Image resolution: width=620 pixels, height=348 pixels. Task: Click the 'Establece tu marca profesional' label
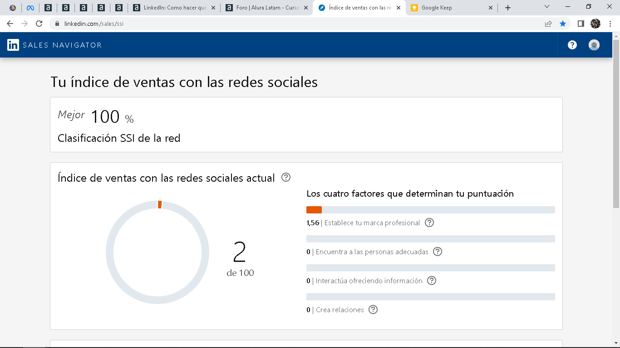372,223
